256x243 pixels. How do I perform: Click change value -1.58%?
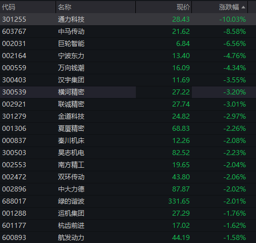235,237
